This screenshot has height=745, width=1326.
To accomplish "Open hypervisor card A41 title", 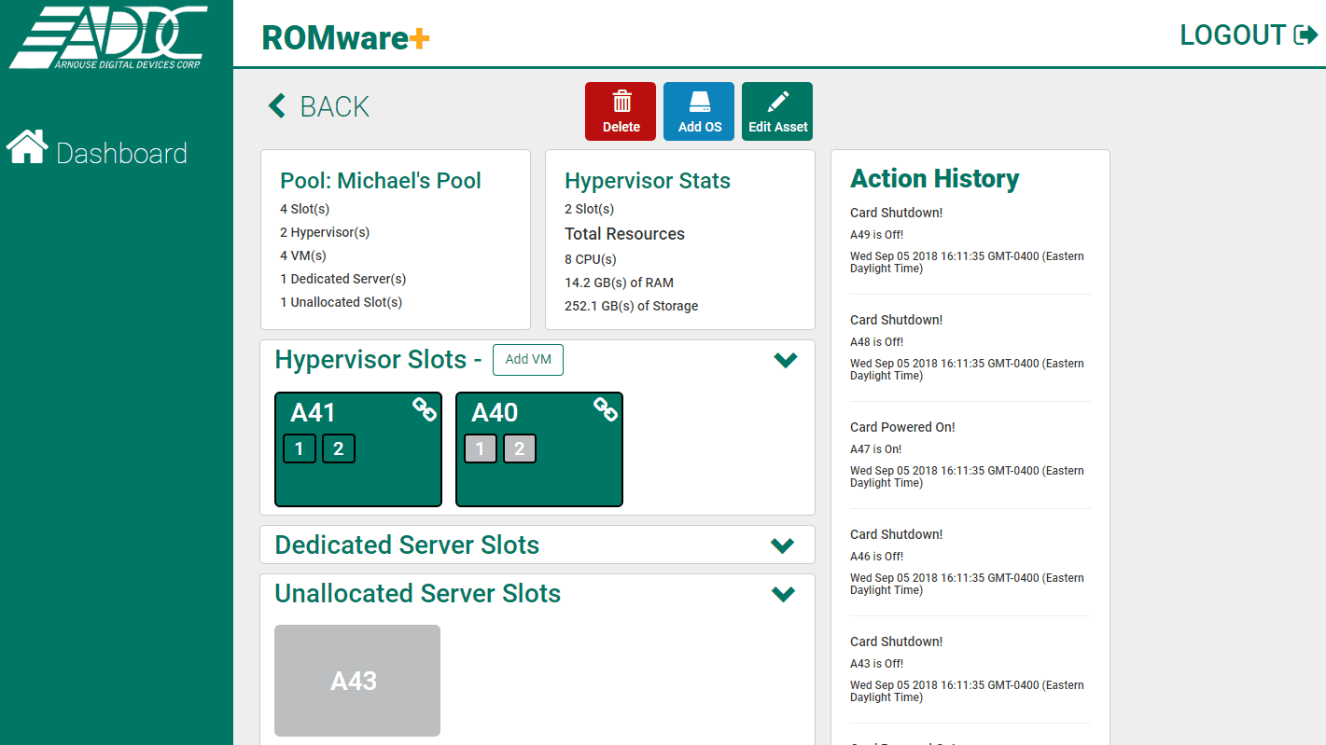I will click(x=313, y=413).
